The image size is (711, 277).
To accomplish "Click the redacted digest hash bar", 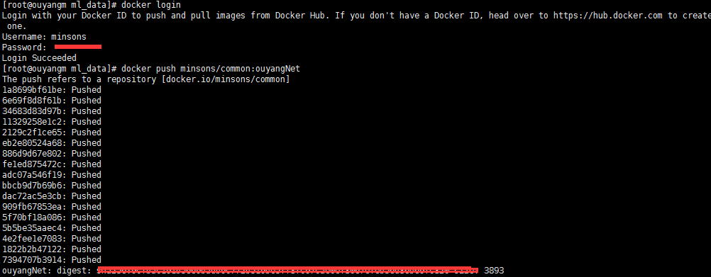I will click(288, 270).
